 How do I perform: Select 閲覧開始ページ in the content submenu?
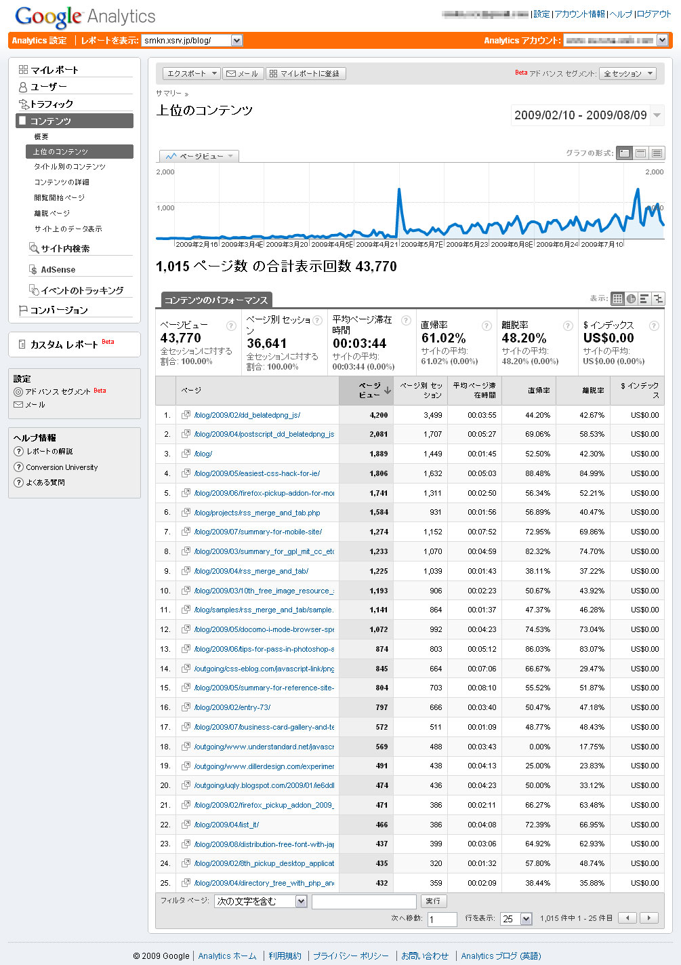tap(60, 197)
